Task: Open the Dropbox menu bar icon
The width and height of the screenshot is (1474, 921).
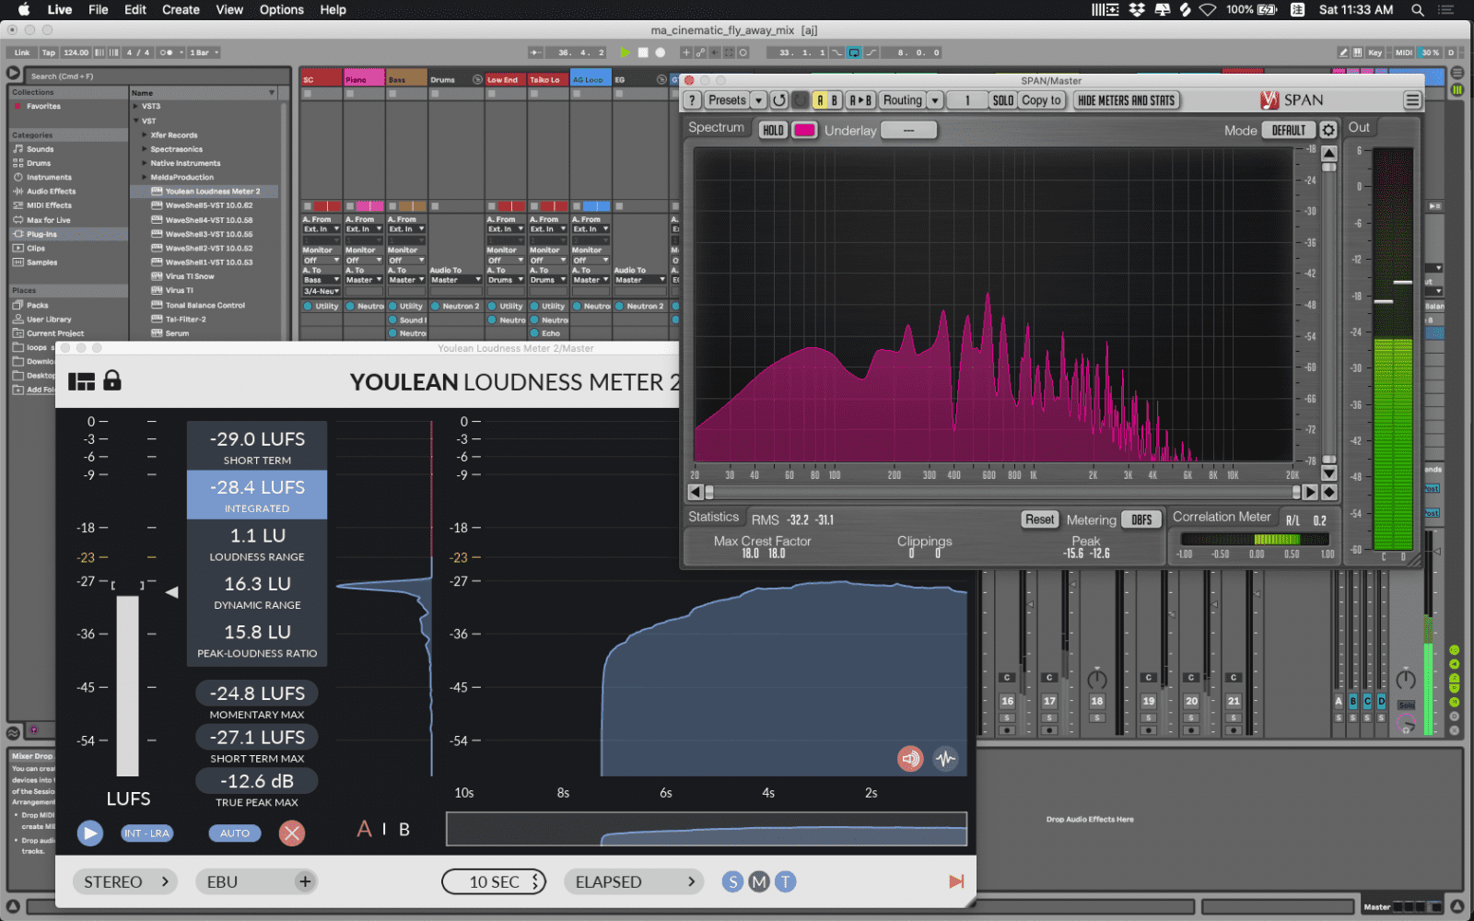Action: tap(1138, 10)
